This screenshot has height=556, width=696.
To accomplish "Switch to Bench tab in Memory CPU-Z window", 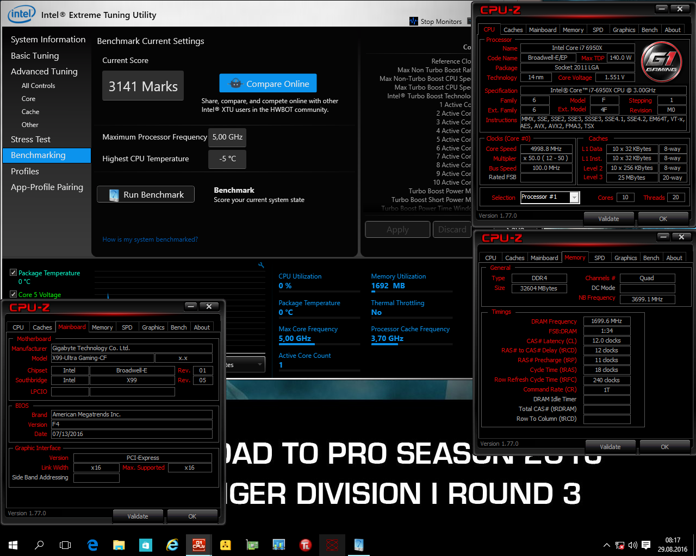I will 651,258.
